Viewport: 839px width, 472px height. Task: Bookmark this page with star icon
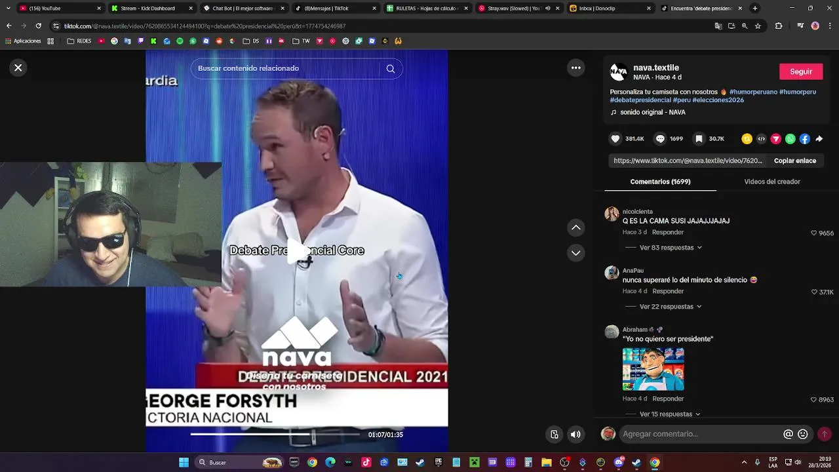[x=758, y=26]
